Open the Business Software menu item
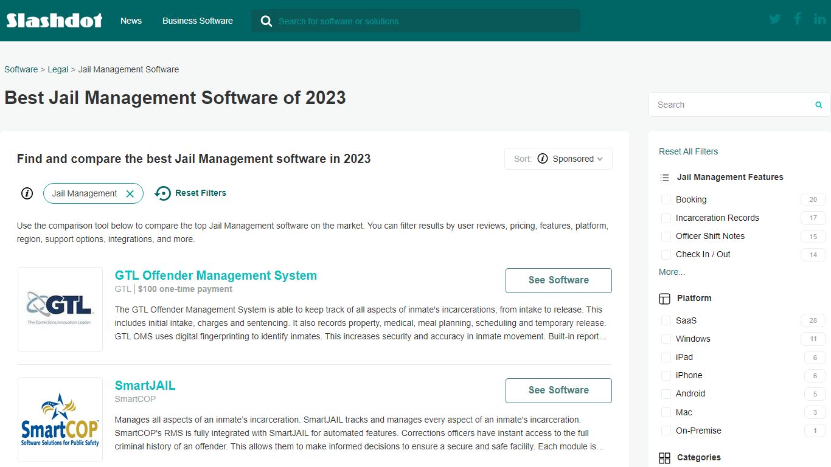 pos(198,21)
